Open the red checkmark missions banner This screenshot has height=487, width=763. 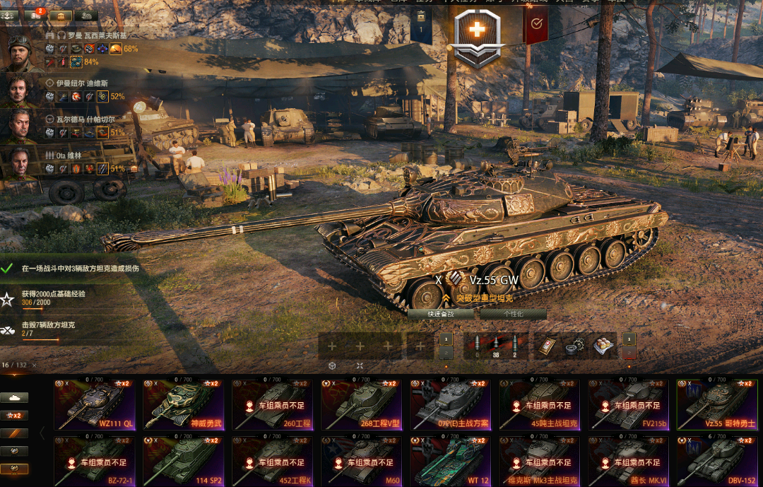tap(537, 23)
